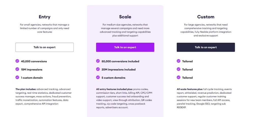This screenshot has width=261, height=117.
Task: Click 'All scale features plus' paragraph
Action: [205, 98]
